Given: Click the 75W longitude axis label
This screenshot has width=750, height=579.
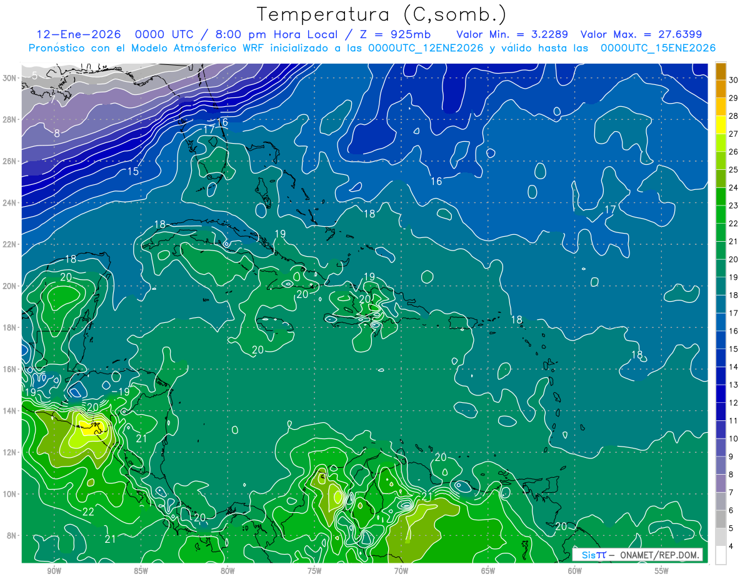Looking at the screenshot, I should click(314, 571).
